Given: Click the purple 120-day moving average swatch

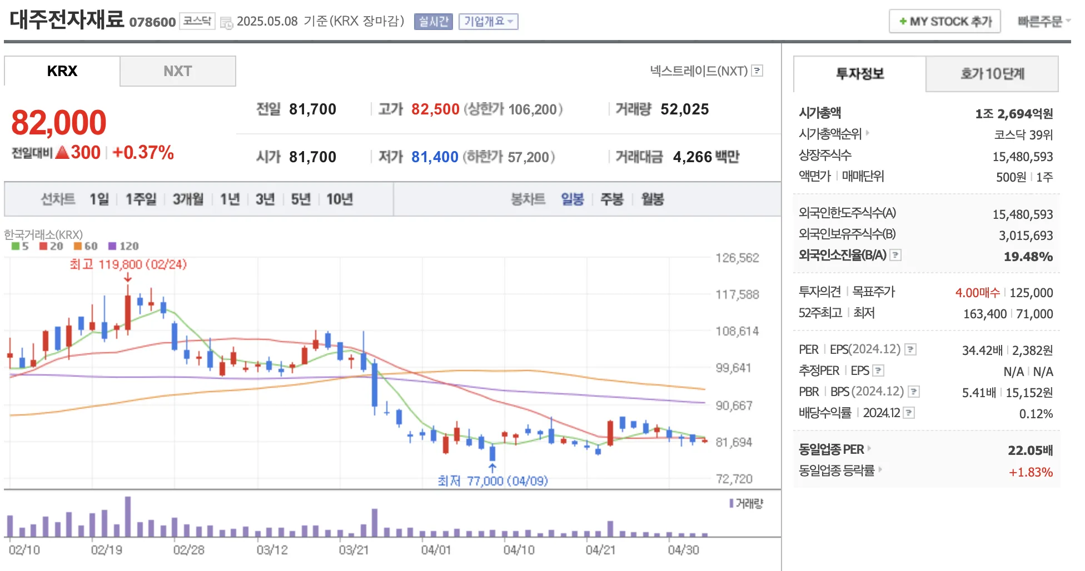Looking at the screenshot, I should click(112, 246).
